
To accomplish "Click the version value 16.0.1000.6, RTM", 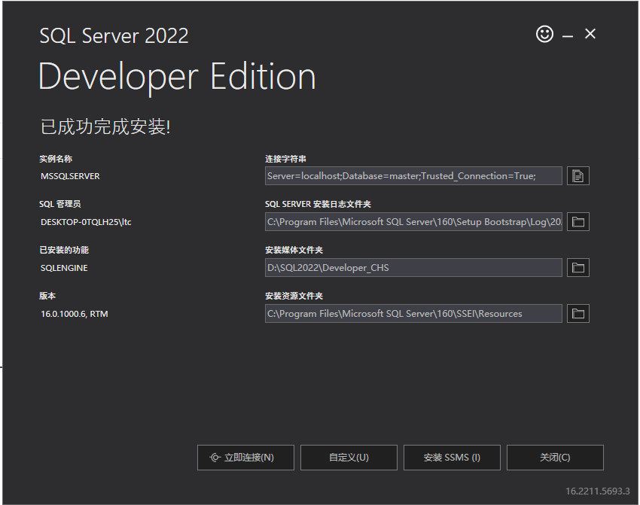I will (x=75, y=314).
